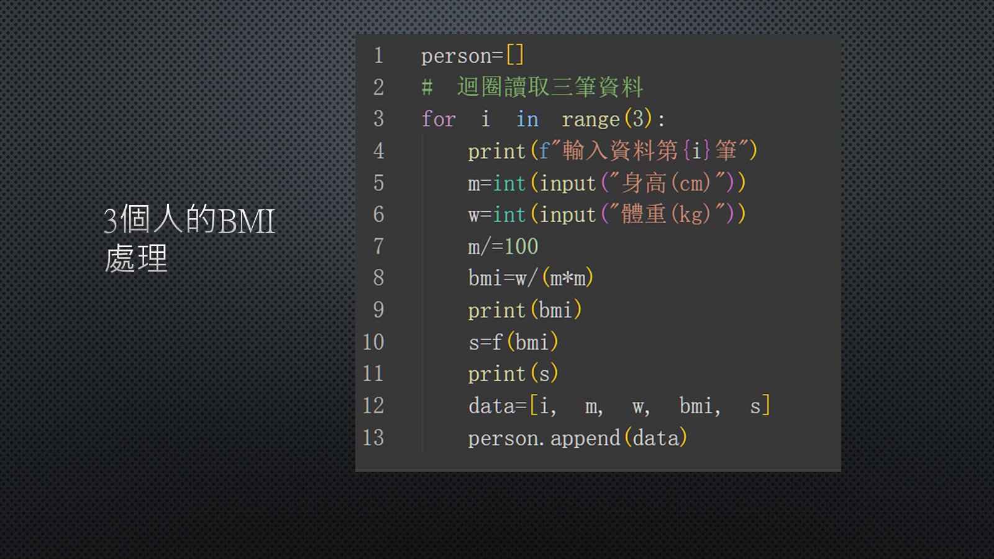Select the 'person=[]' code line
This screenshot has width=994, height=559.
tap(472, 56)
